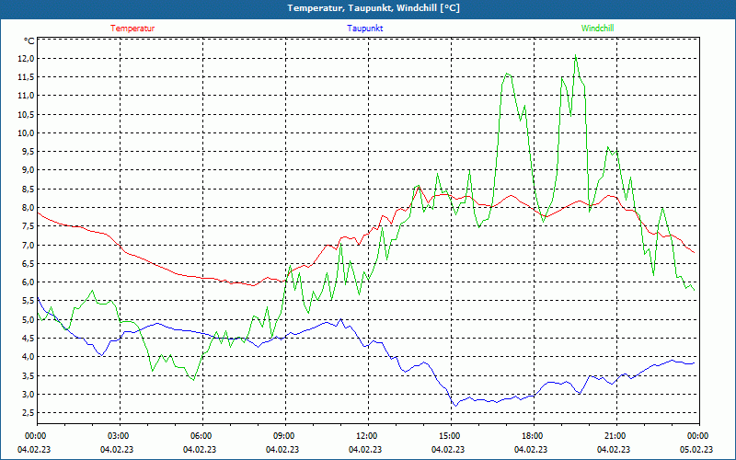Click the 6,0 y-axis value
The width and height of the screenshot is (736, 460).
(x=28, y=282)
